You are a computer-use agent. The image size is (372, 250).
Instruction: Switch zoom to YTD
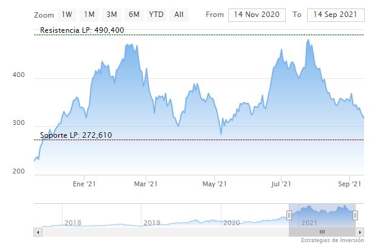pos(156,14)
